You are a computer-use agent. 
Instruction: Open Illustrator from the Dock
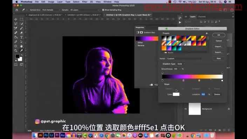click(x=40, y=135)
